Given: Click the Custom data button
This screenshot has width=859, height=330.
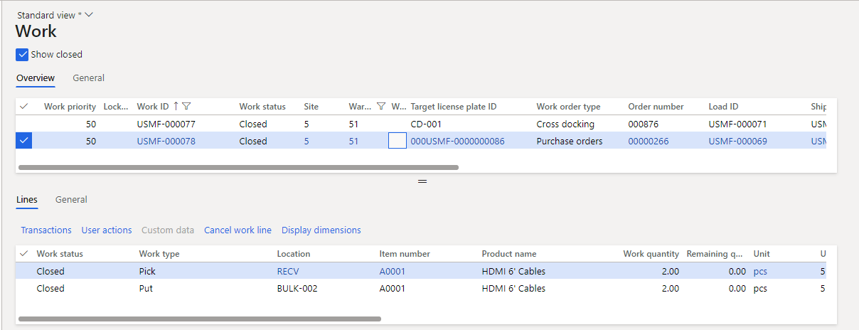Looking at the screenshot, I should 168,230.
